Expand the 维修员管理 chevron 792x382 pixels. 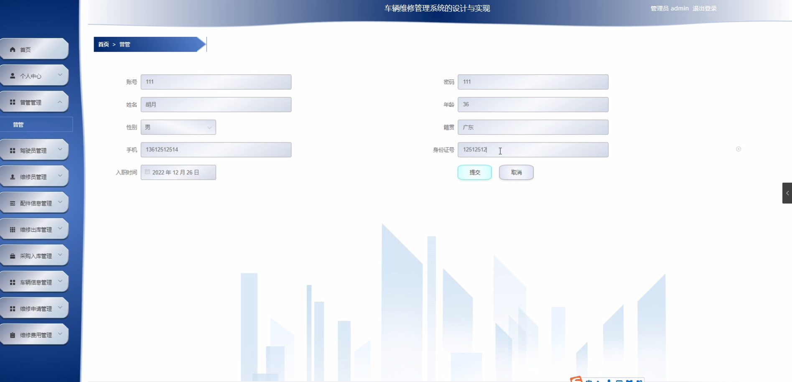(x=60, y=176)
